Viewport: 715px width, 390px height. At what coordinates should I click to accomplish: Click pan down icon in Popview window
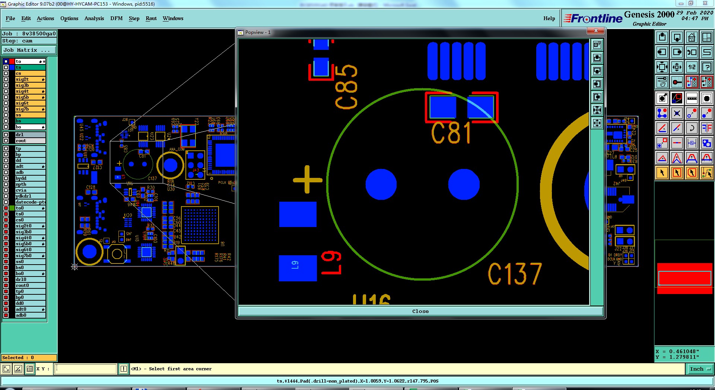pyautogui.click(x=597, y=71)
